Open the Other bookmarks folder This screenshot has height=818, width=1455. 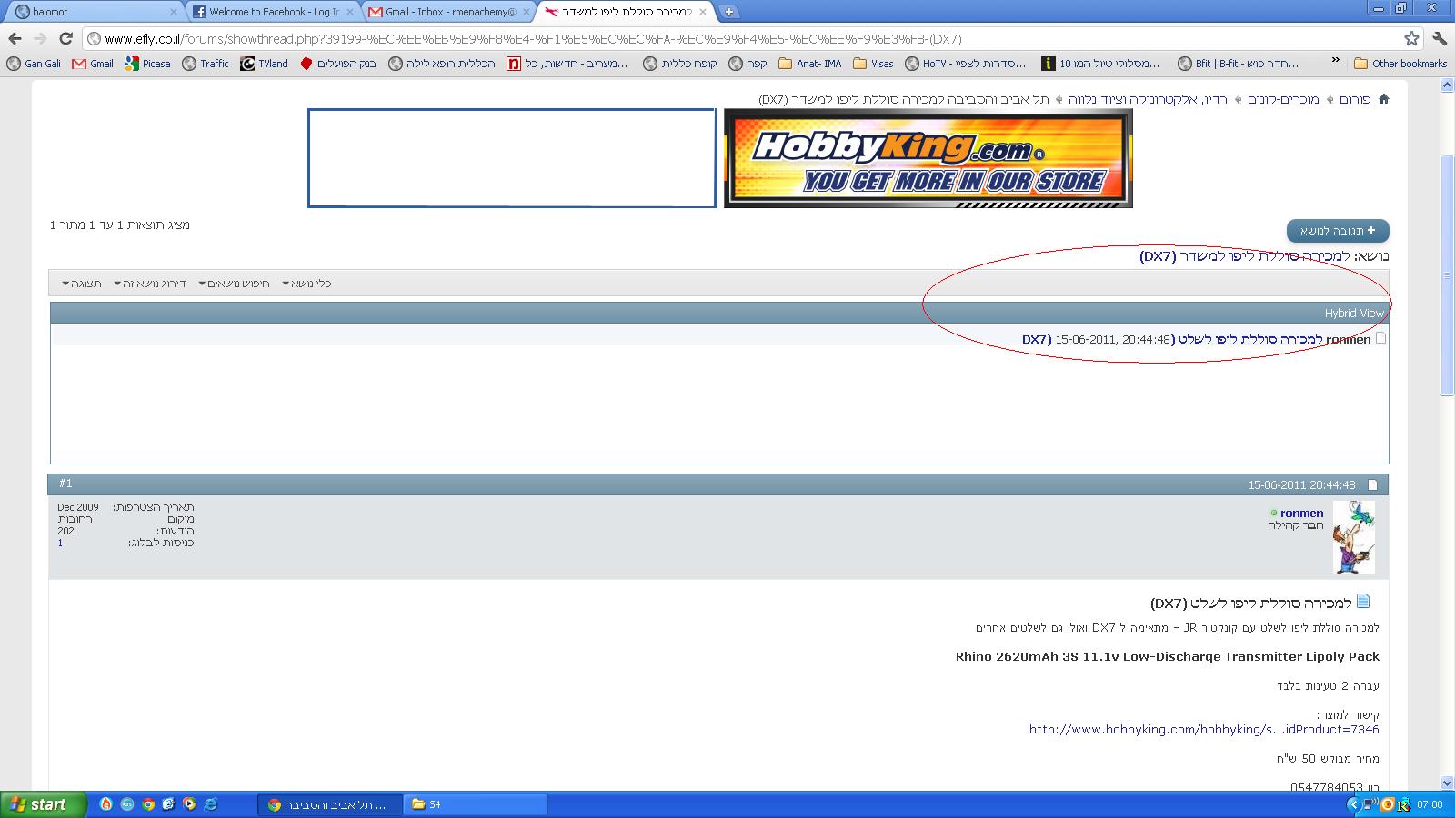click(x=1400, y=64)
